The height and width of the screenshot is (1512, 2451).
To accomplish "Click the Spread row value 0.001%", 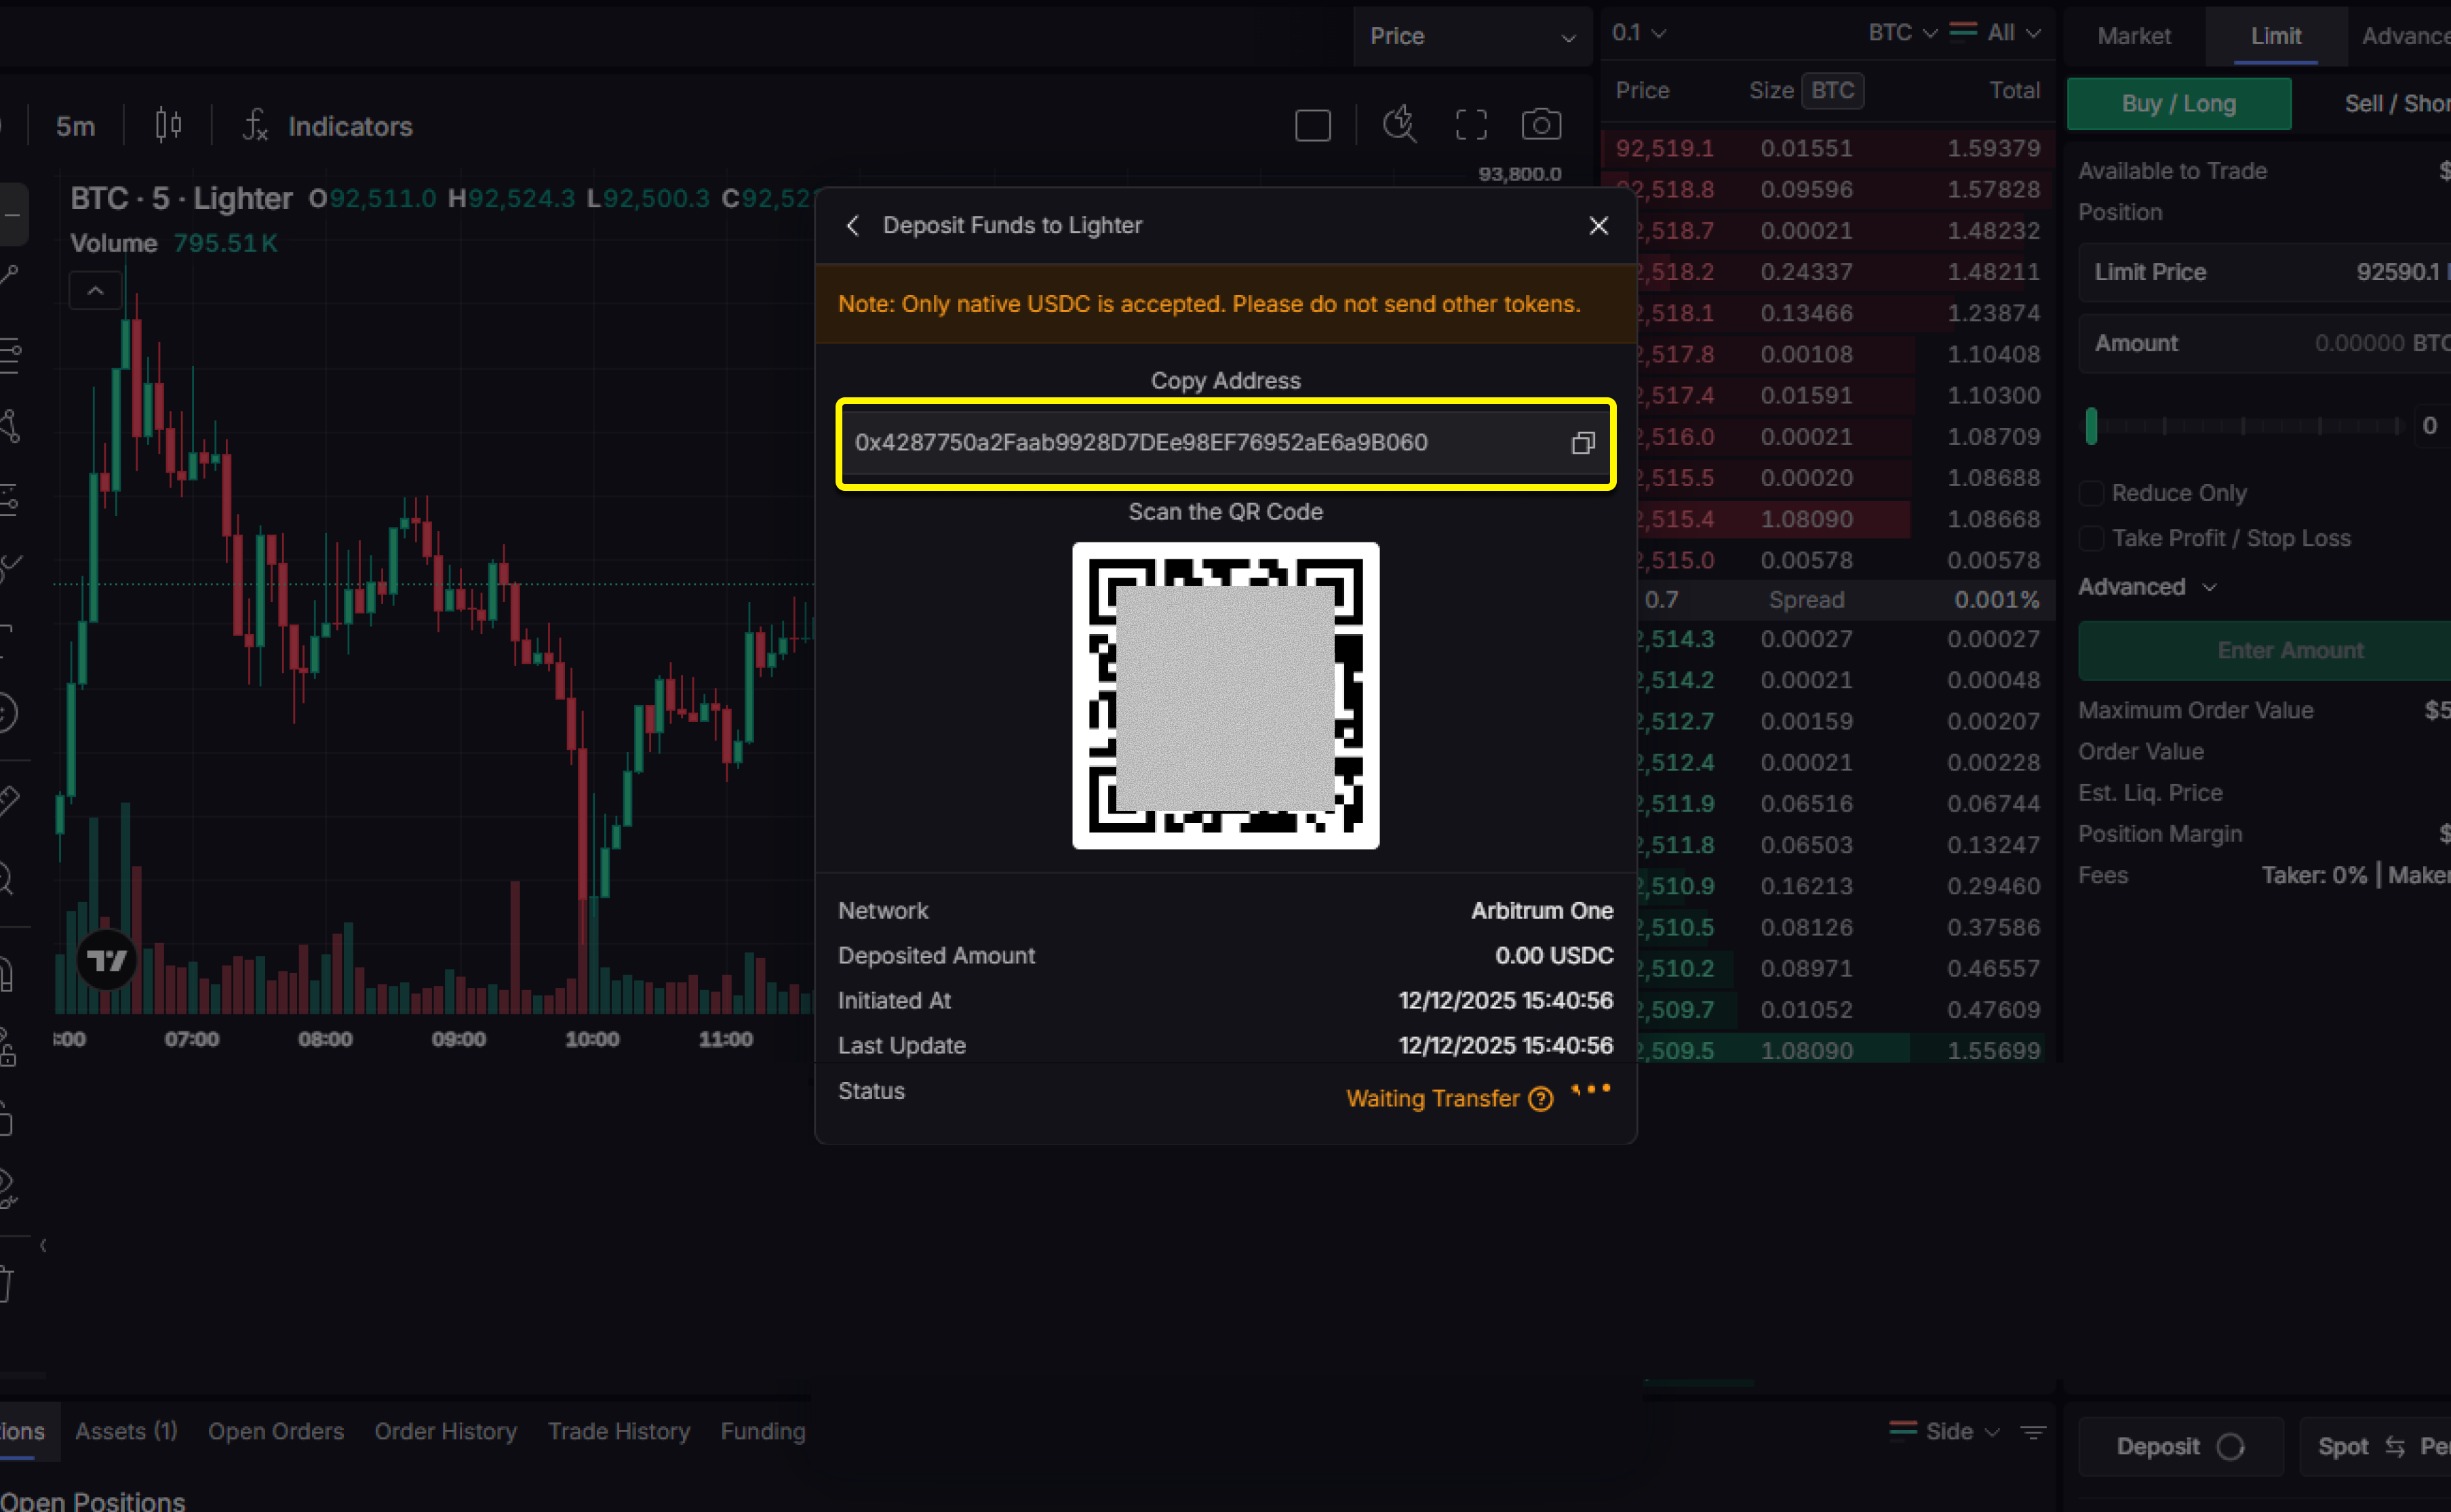I will (1996, 600).
